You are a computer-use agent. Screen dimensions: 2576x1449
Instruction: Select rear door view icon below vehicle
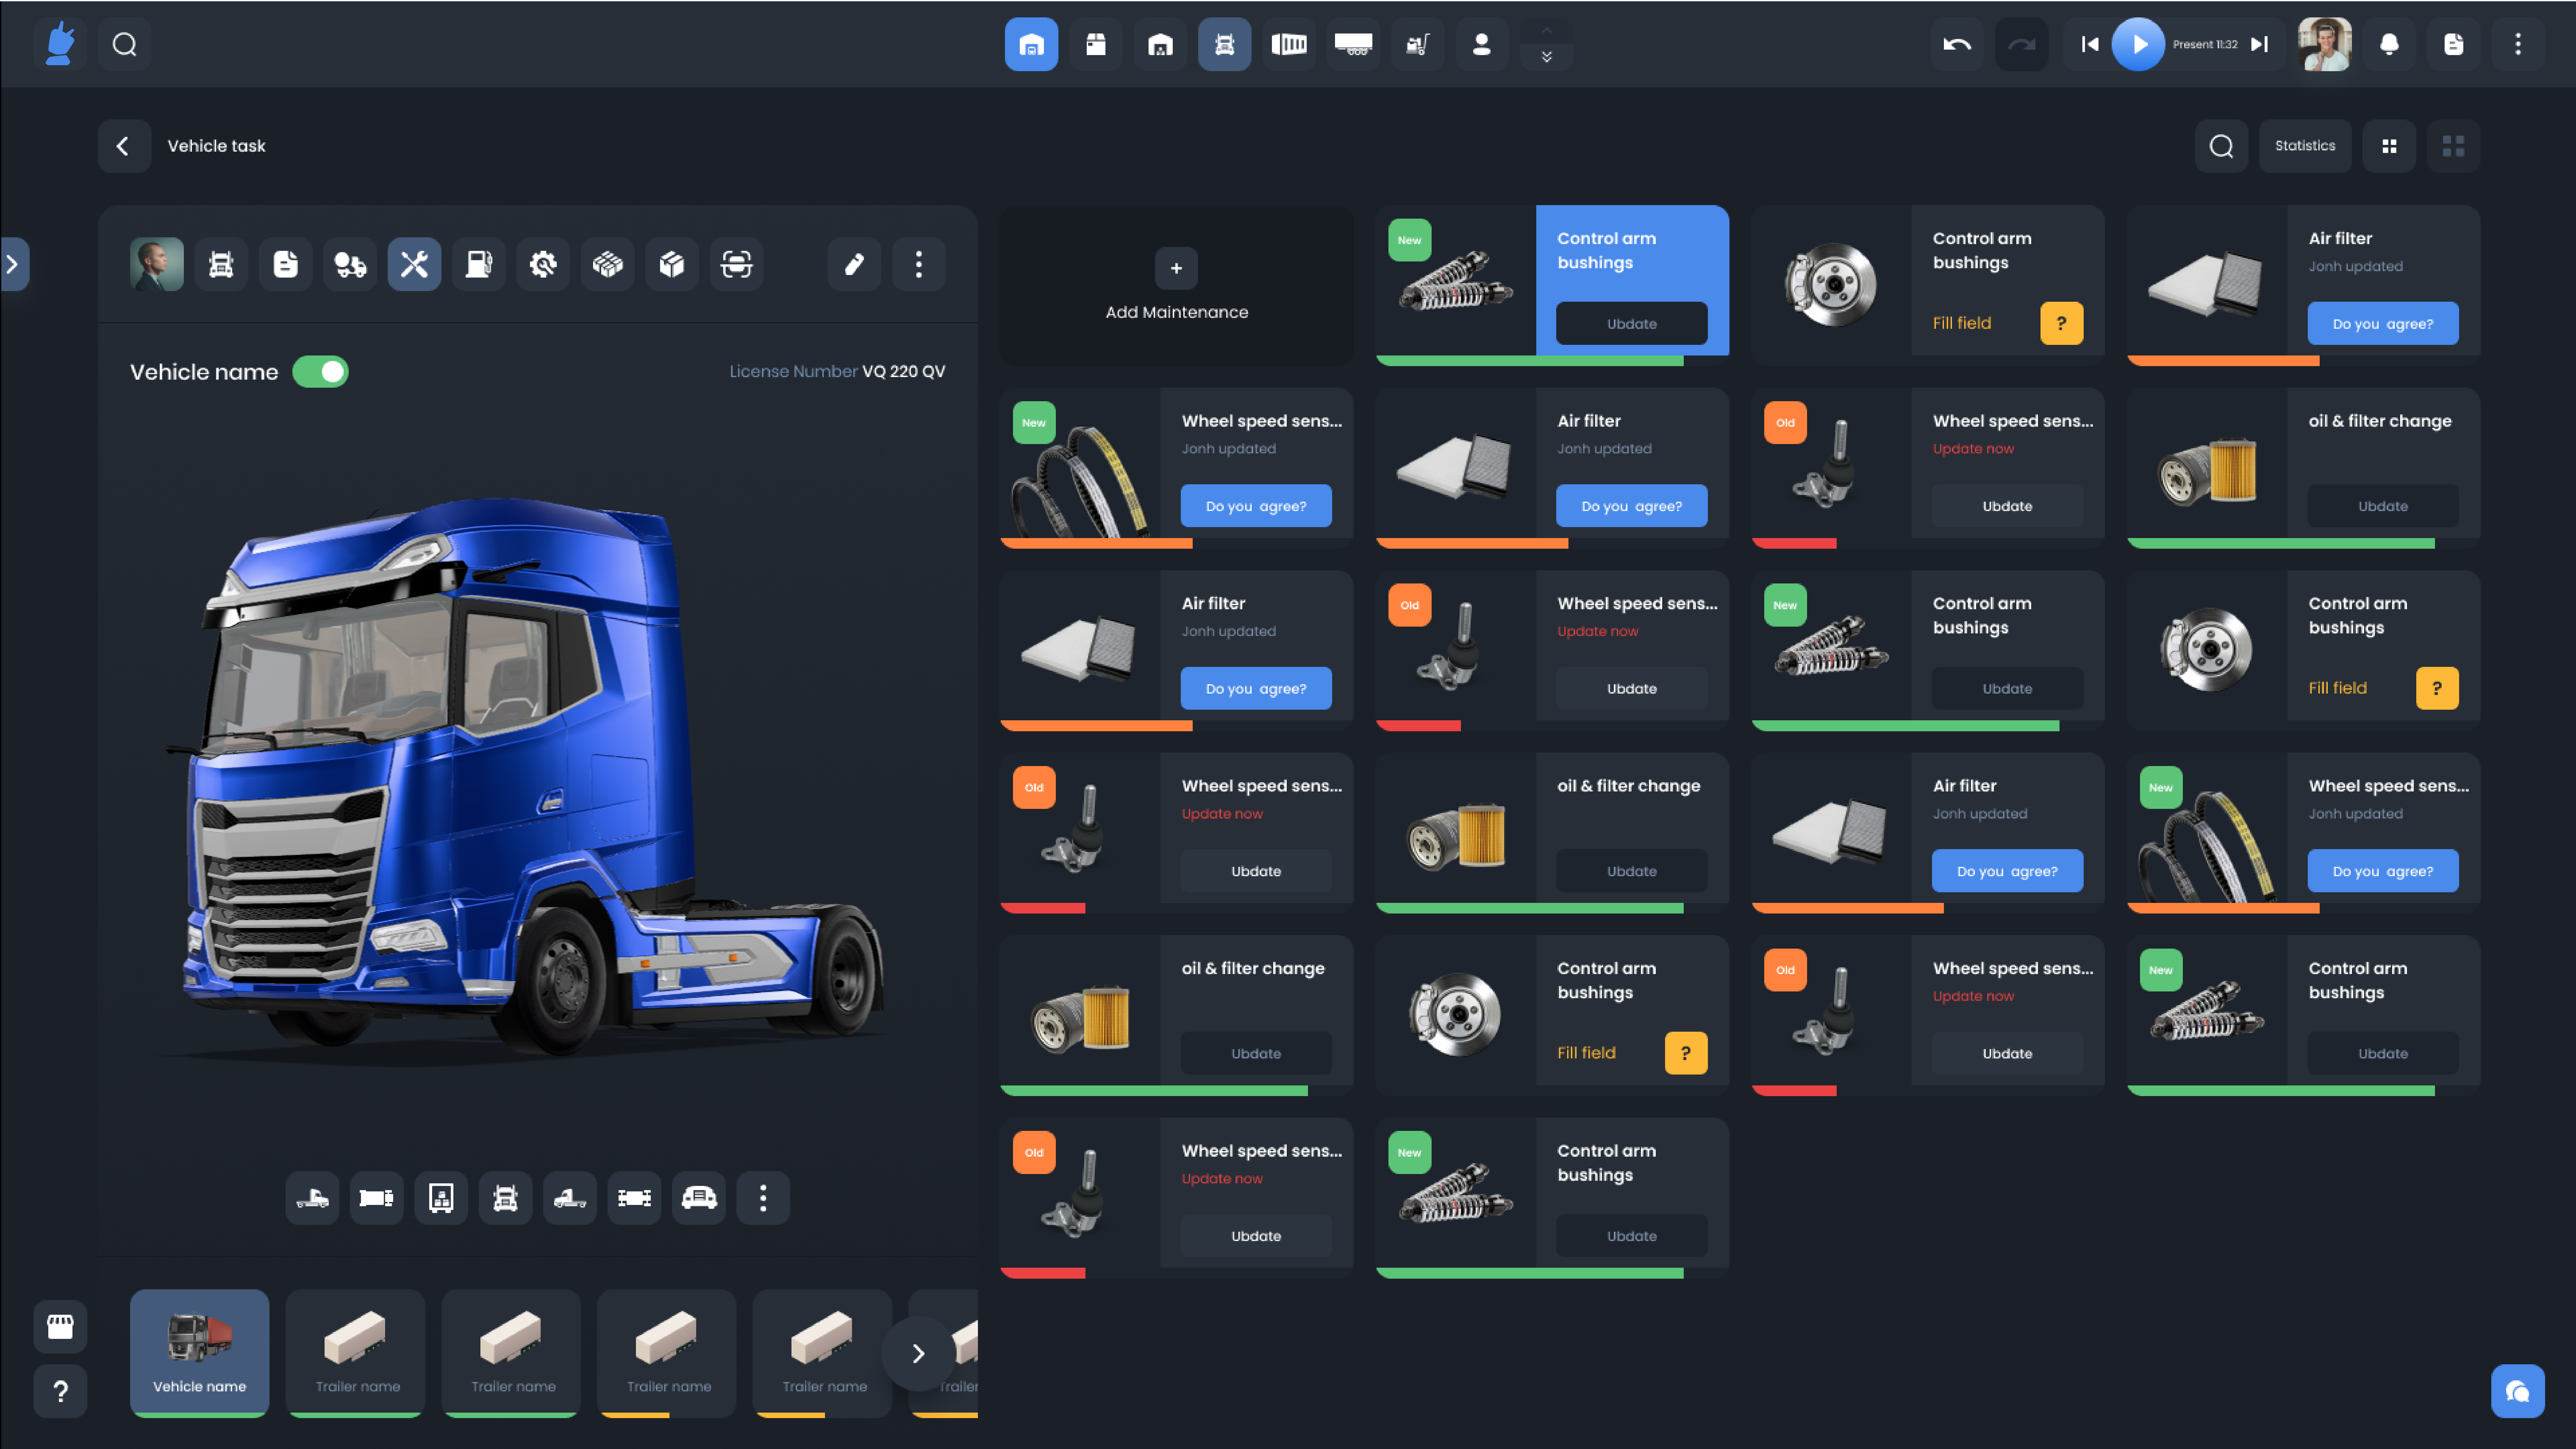coord(441,1198)
